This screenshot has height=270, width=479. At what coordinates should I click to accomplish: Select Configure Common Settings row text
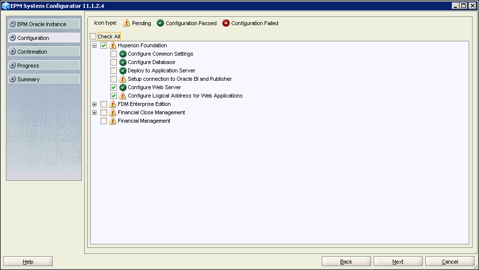coord(160,54)
